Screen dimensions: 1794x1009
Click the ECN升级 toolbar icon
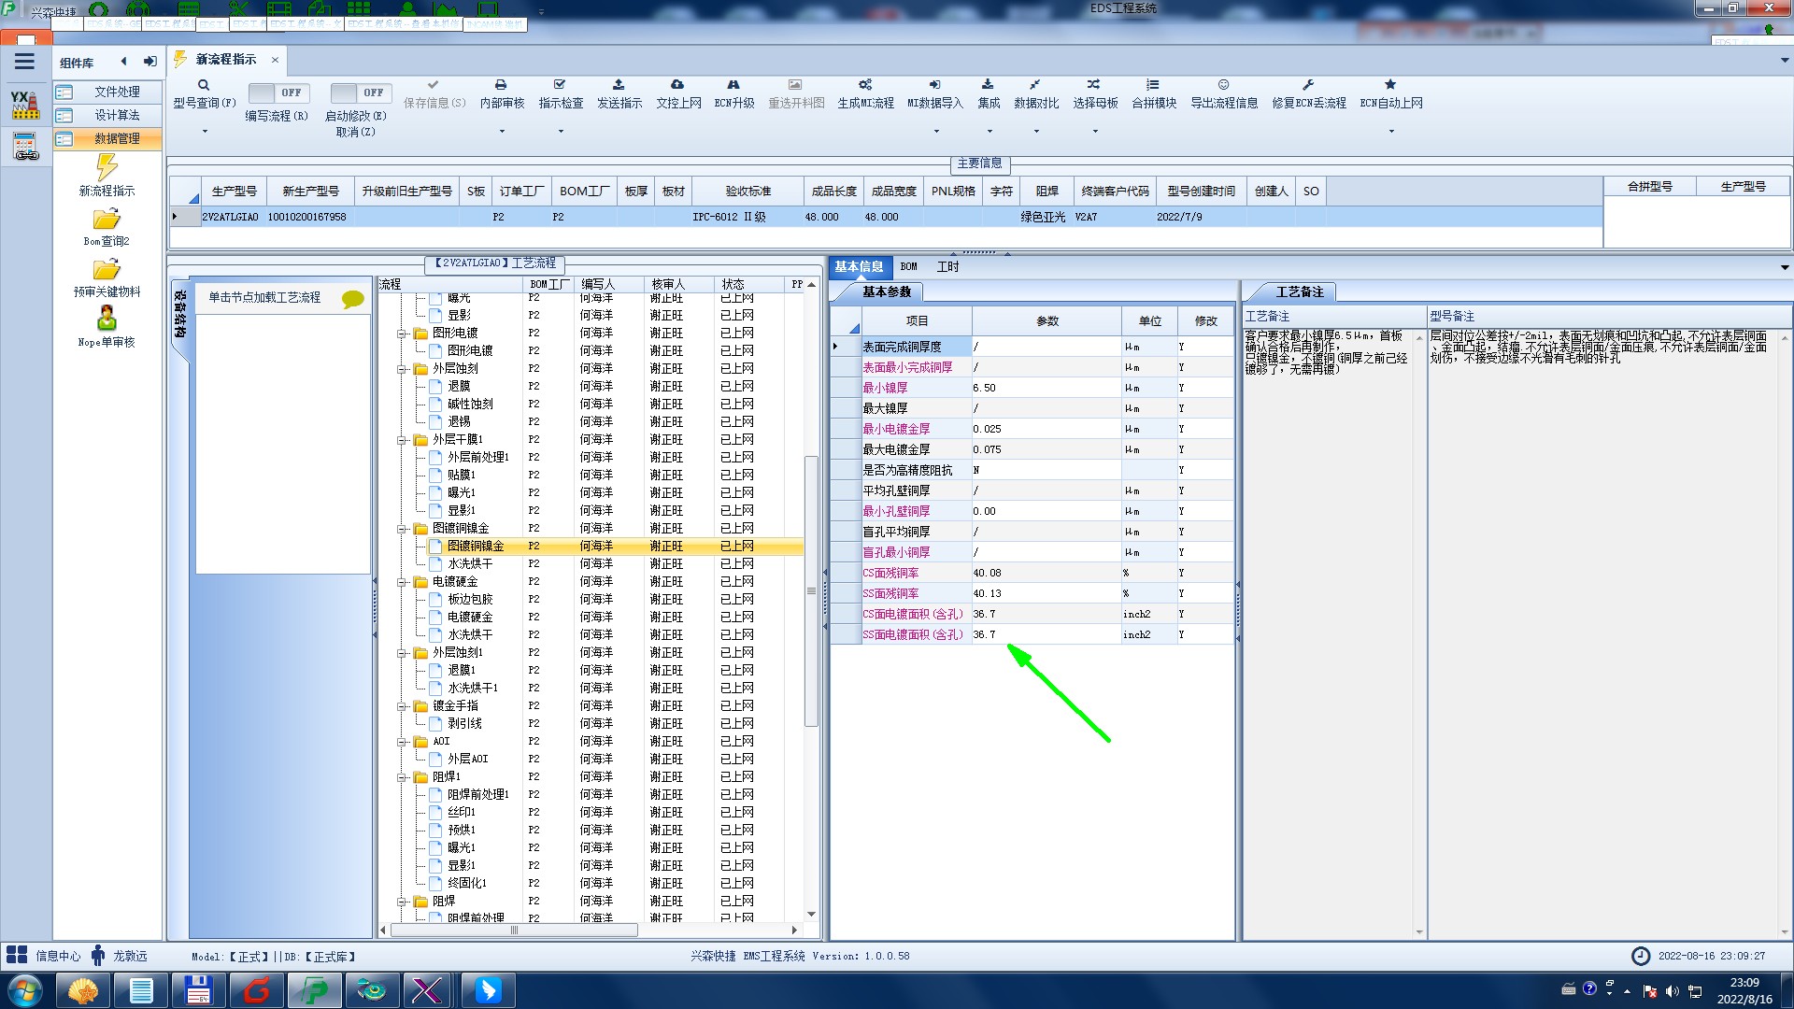click(733, 85)
